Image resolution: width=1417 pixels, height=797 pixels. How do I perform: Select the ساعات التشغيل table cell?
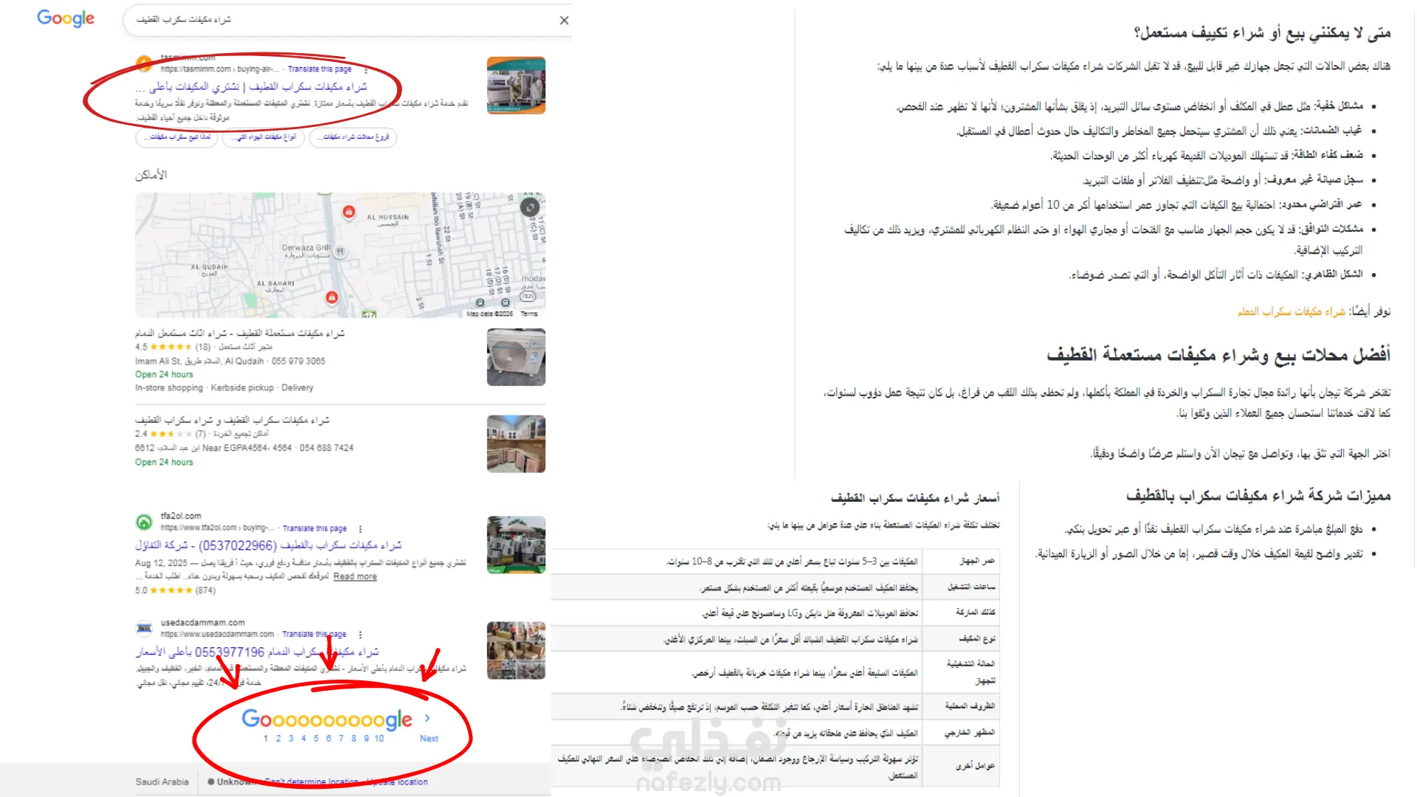click(x=962, y=587)
